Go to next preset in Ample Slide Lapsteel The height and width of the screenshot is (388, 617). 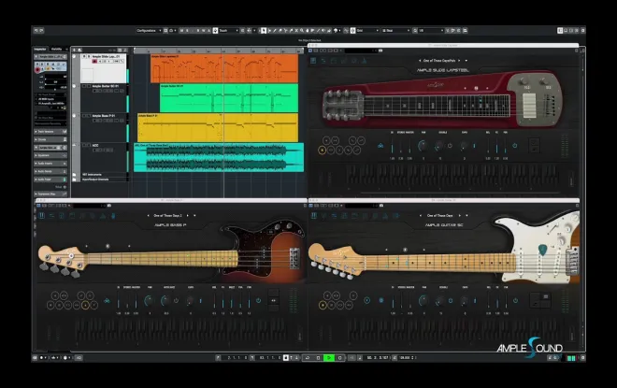tap(459, 61)
